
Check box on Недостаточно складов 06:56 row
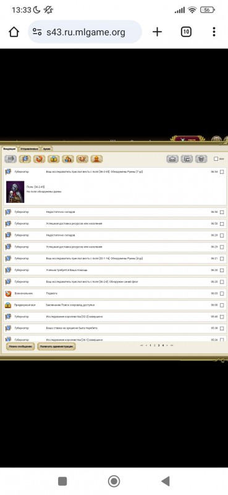coord(222,212)
